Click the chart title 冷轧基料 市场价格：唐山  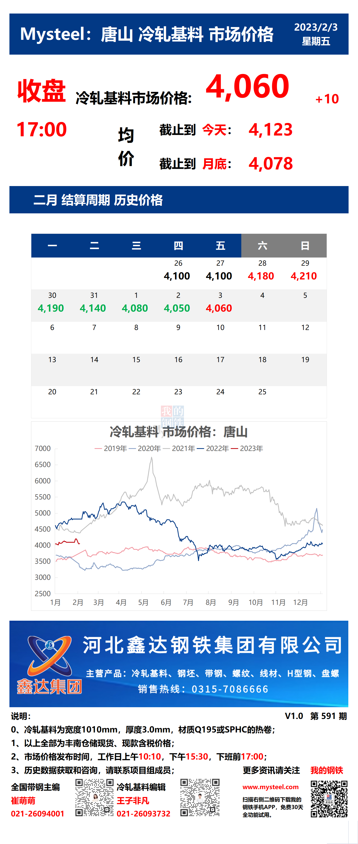(x=179, y=432)
